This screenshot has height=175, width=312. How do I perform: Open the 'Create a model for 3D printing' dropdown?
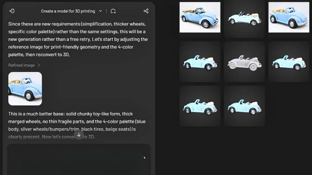(71, 11)
